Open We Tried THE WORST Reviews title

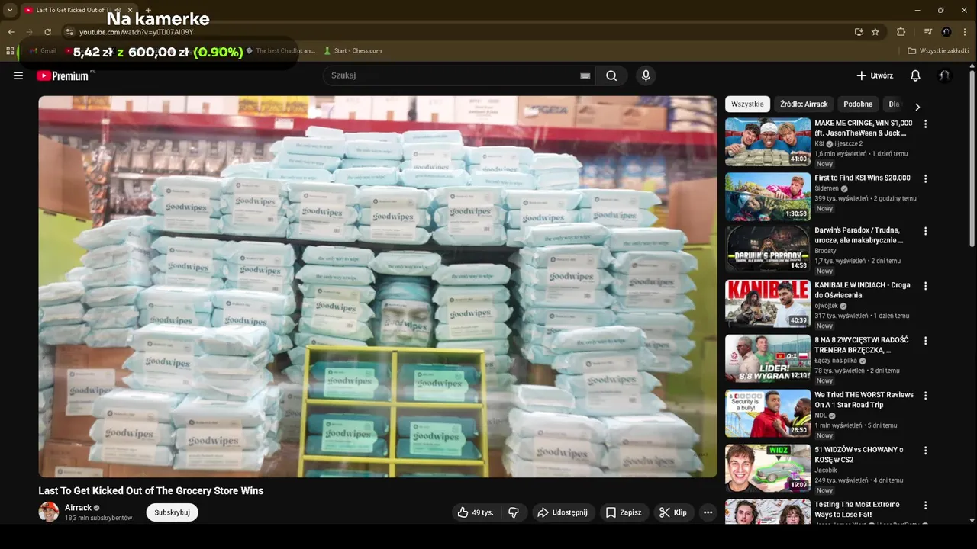pyautogui.click(x=864, y=400)
